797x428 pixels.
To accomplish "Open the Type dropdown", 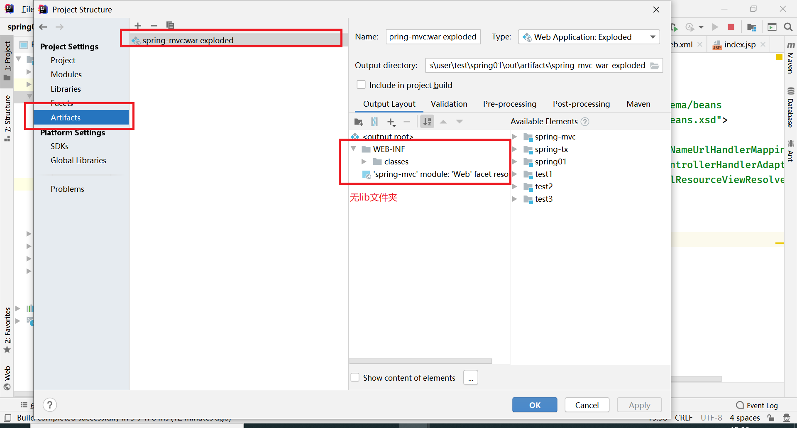I will pyautogui.click(x=589, y=37).
